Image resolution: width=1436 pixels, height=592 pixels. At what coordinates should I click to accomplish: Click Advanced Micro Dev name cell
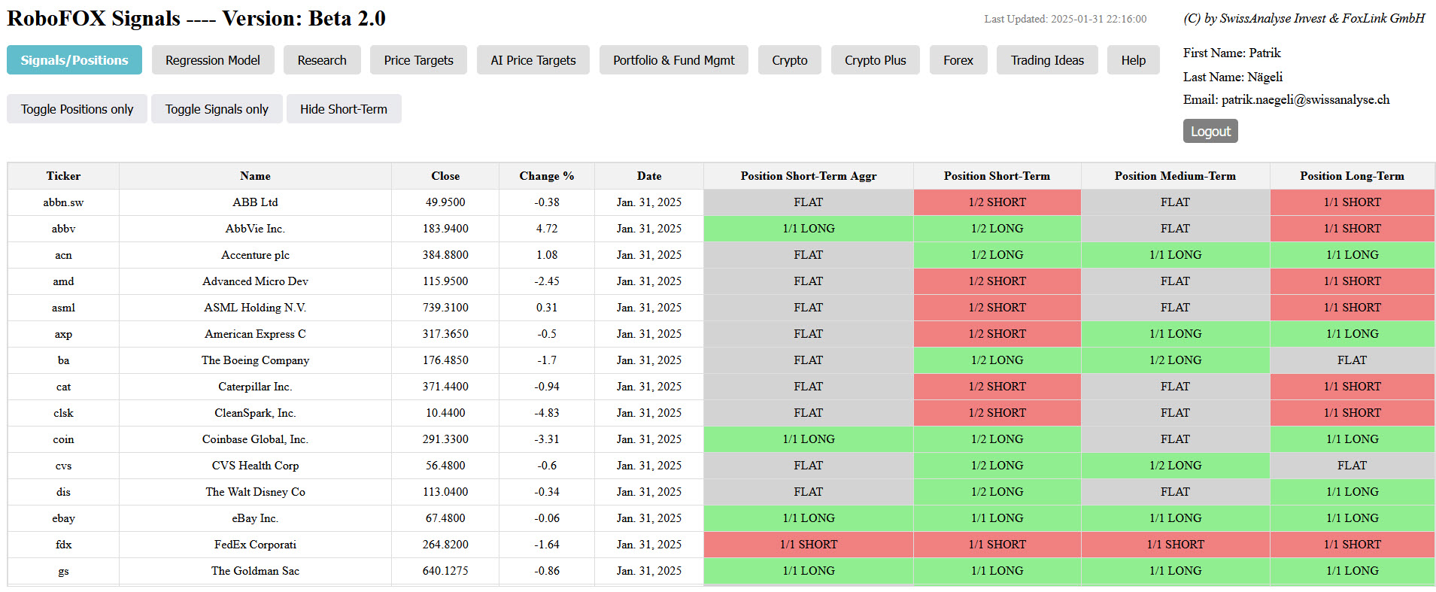[x=255, y=281]
